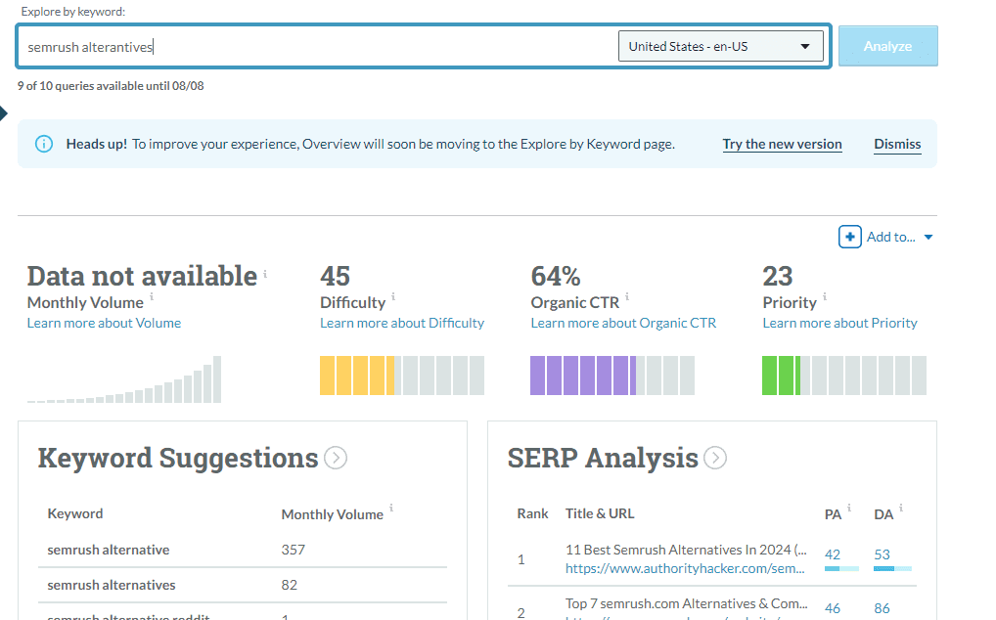Image resolution: width=996 pixels, height=620 pixels.
Task: Click the monthly volume trend bar chart
Action: point(124,378)
